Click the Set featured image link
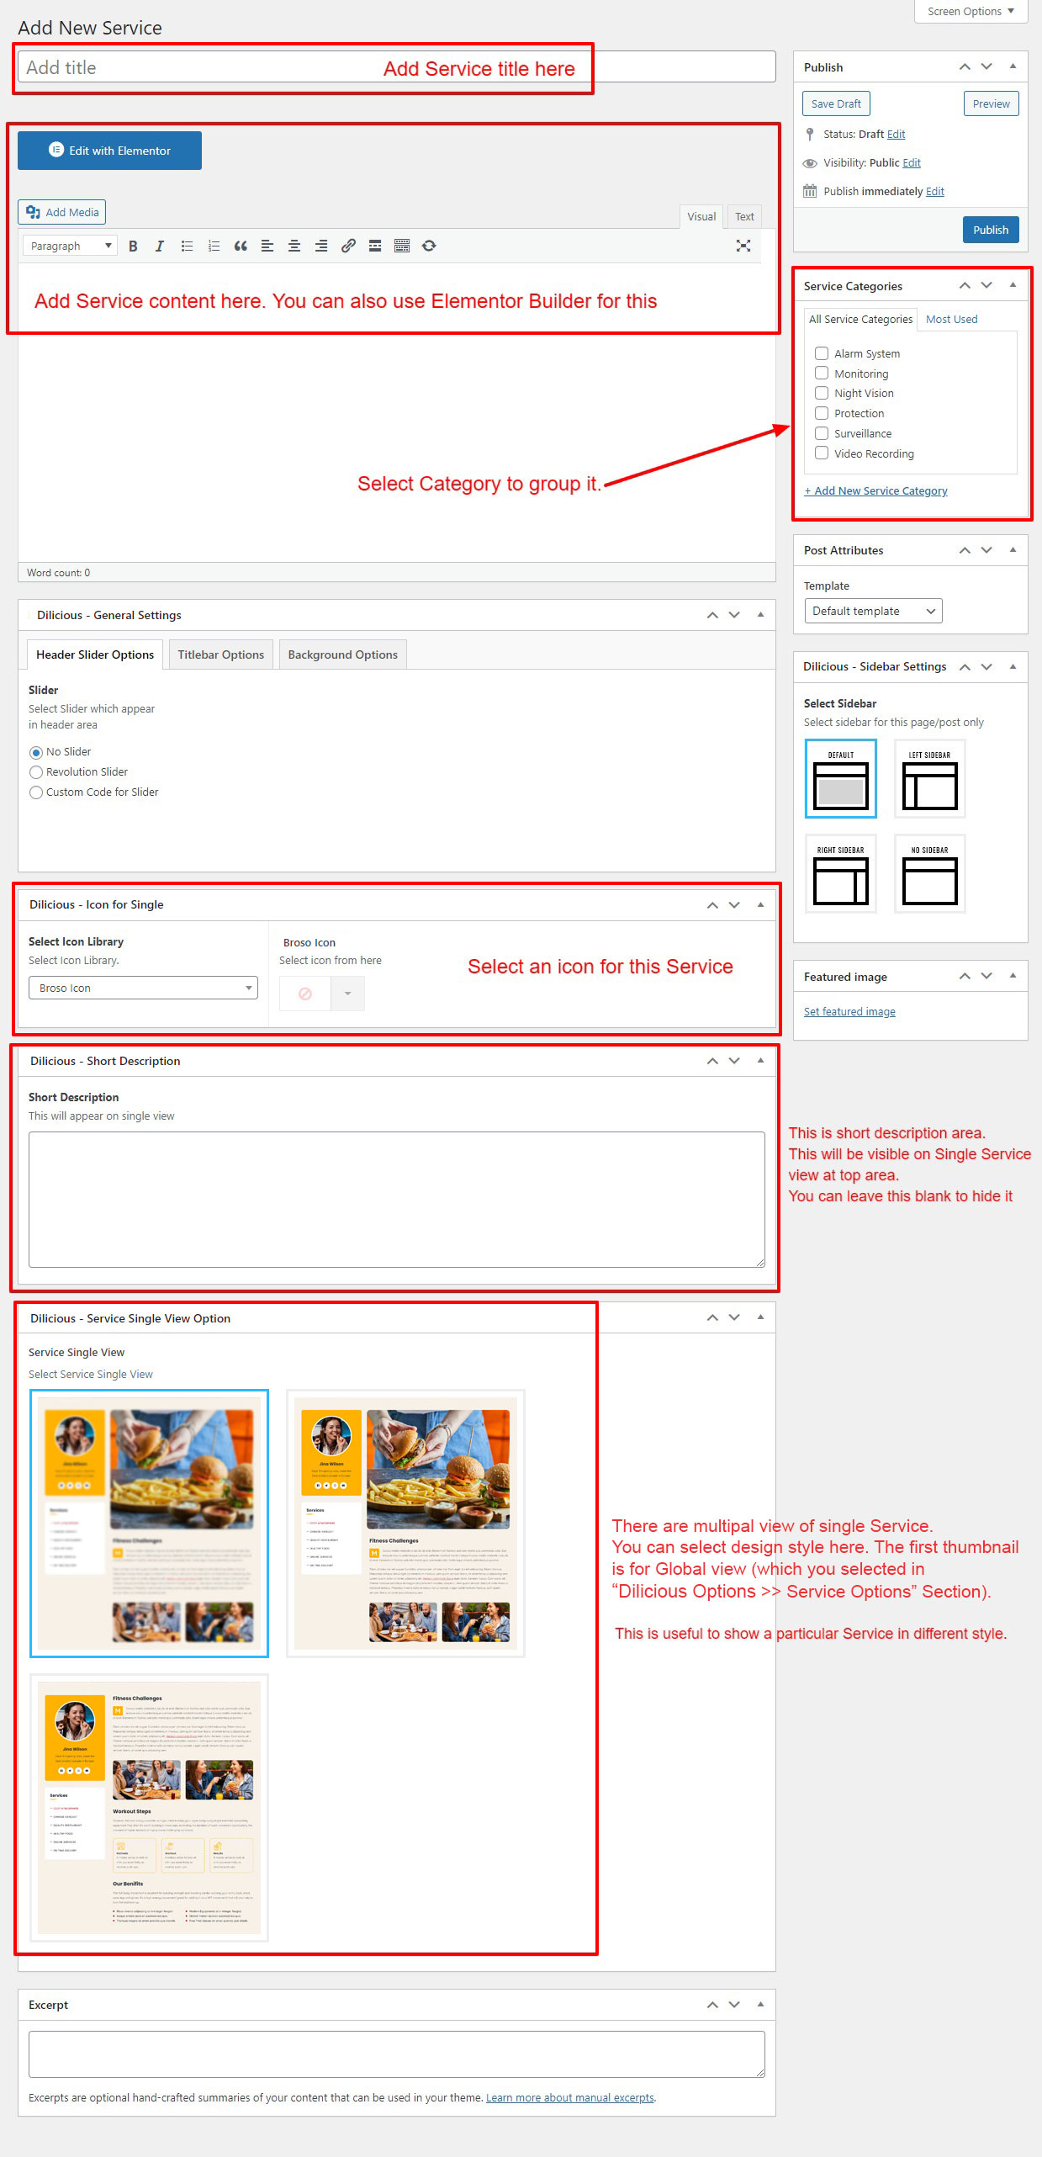The width and height of the screenshot is (1042, 2157). [849, 1011]
